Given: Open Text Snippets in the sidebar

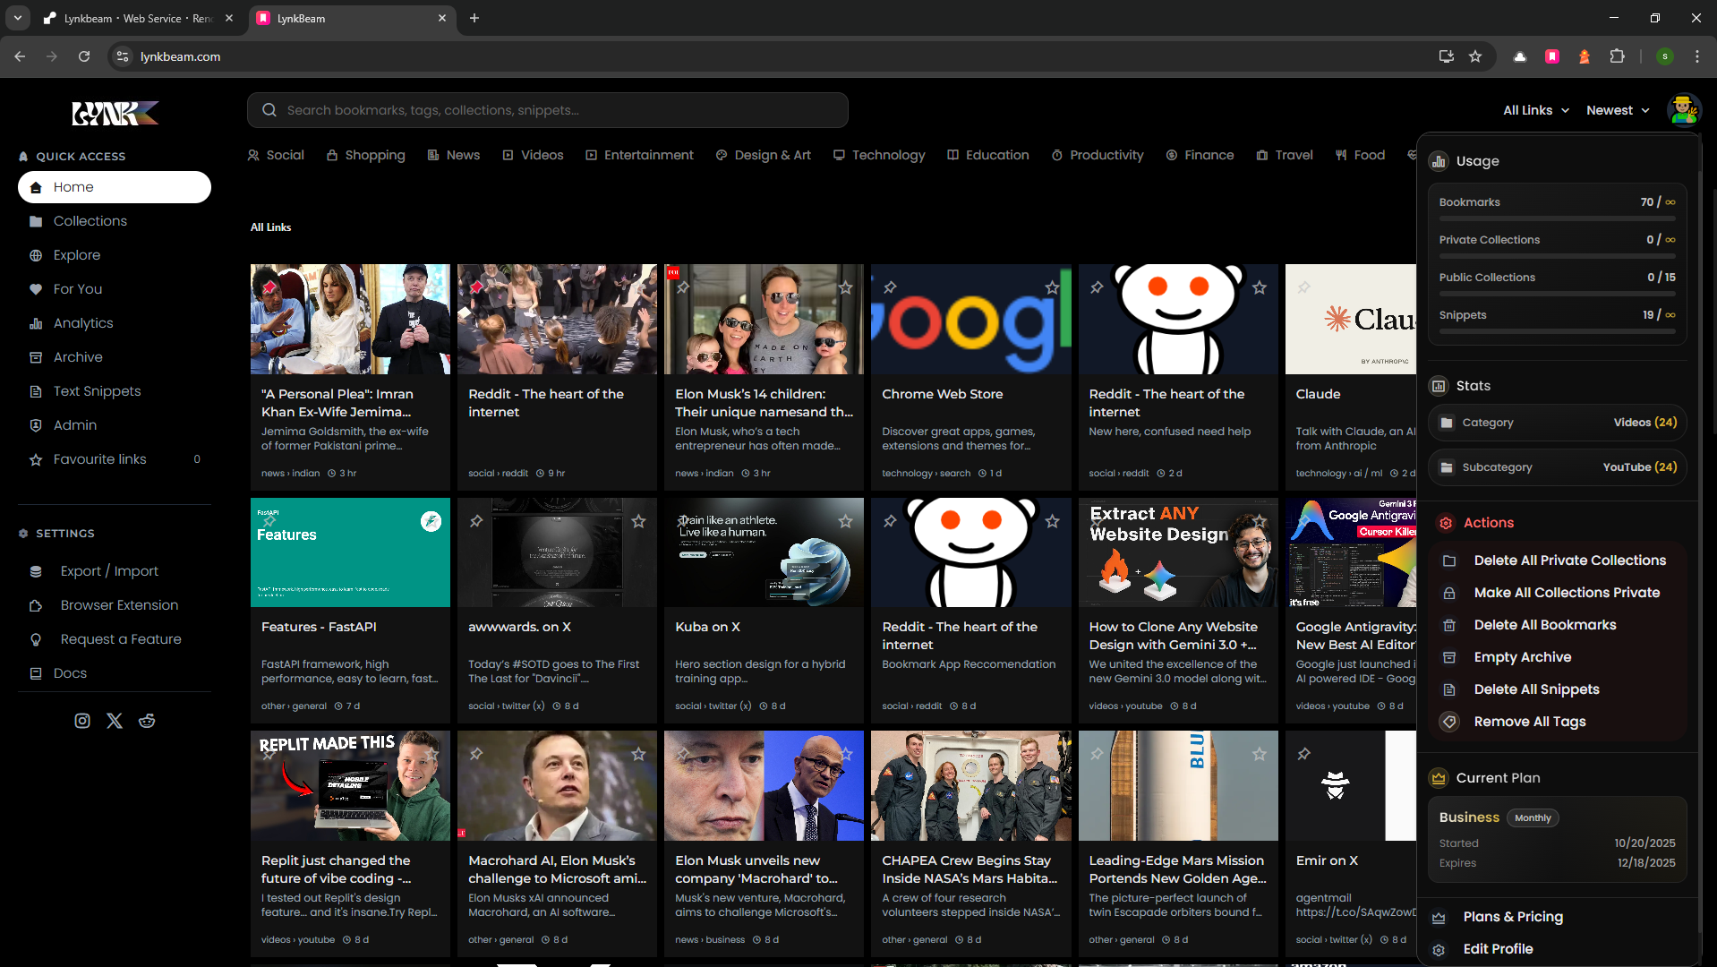Looking at the screenshot, I should 115,391.
